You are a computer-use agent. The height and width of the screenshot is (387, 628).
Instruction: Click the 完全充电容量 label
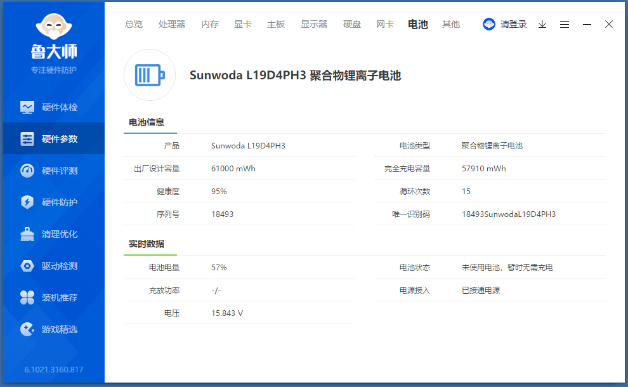pyautogui.click(x=407, y=168)
